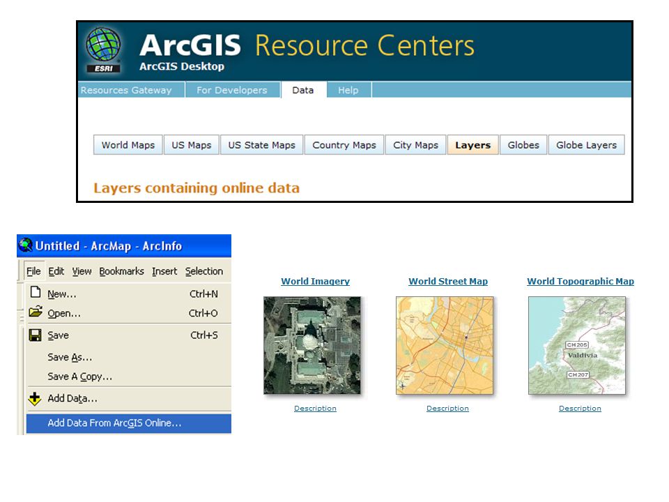The width and height of the screenshot is (669, 502).
Task: Click the World Imagery aerial thumbnail
Action: 312,345
